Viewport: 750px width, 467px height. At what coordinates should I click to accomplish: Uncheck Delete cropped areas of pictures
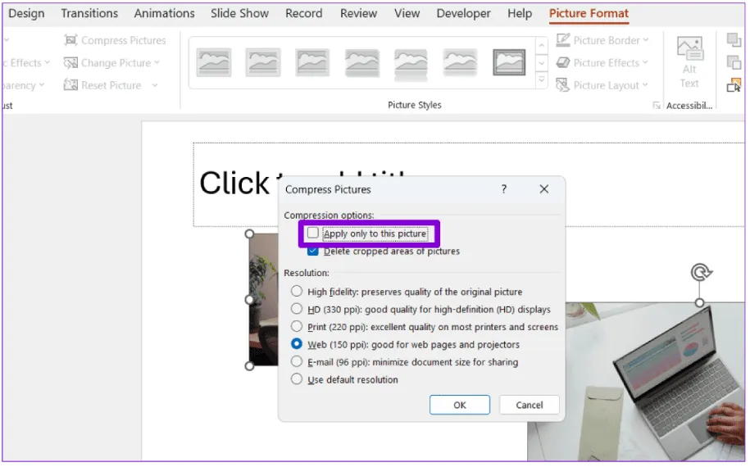click(312, 252)
